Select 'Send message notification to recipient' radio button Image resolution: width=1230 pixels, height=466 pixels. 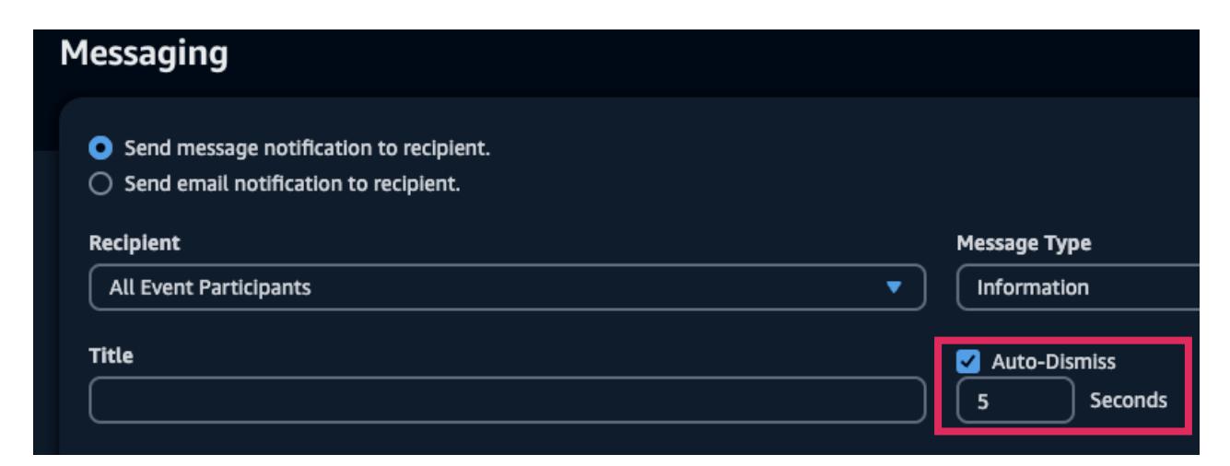coord(96,149)
